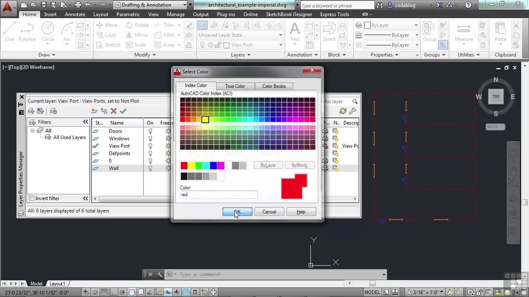Screen dimensions: 529x297
Task: Collapse the All filter tree node
Action: [x=32, y=130]
